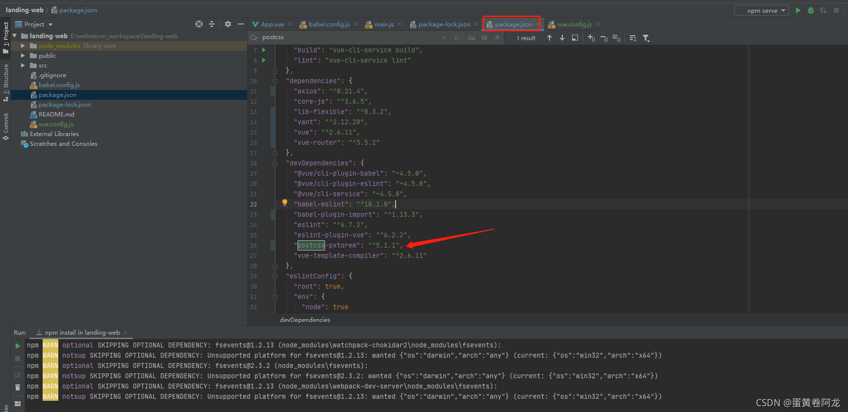Toggle search in selection only
Viewport: 848px width, 412px height.
pos(575,38)
